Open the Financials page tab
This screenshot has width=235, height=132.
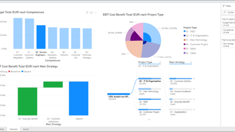point(13,129)
